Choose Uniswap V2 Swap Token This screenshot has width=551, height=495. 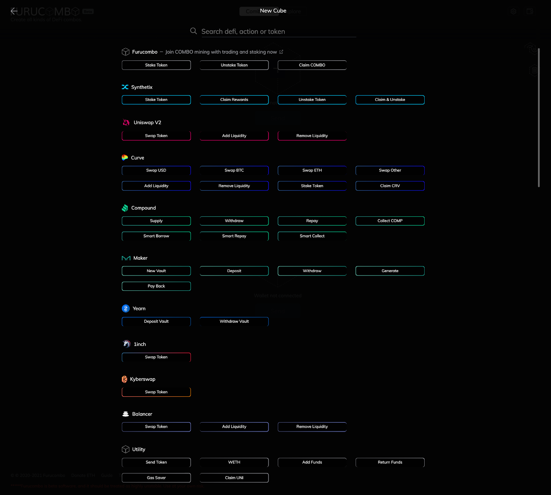[156, 136]
